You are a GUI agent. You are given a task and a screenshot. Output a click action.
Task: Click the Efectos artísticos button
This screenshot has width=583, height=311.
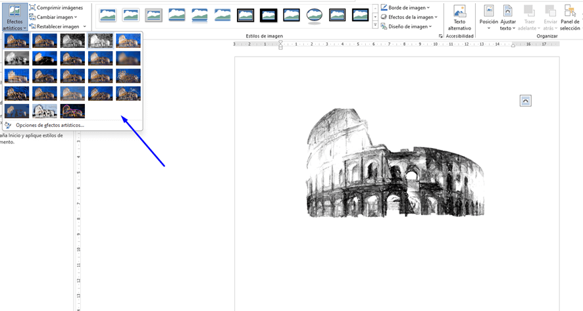click(x=14, y=16)
